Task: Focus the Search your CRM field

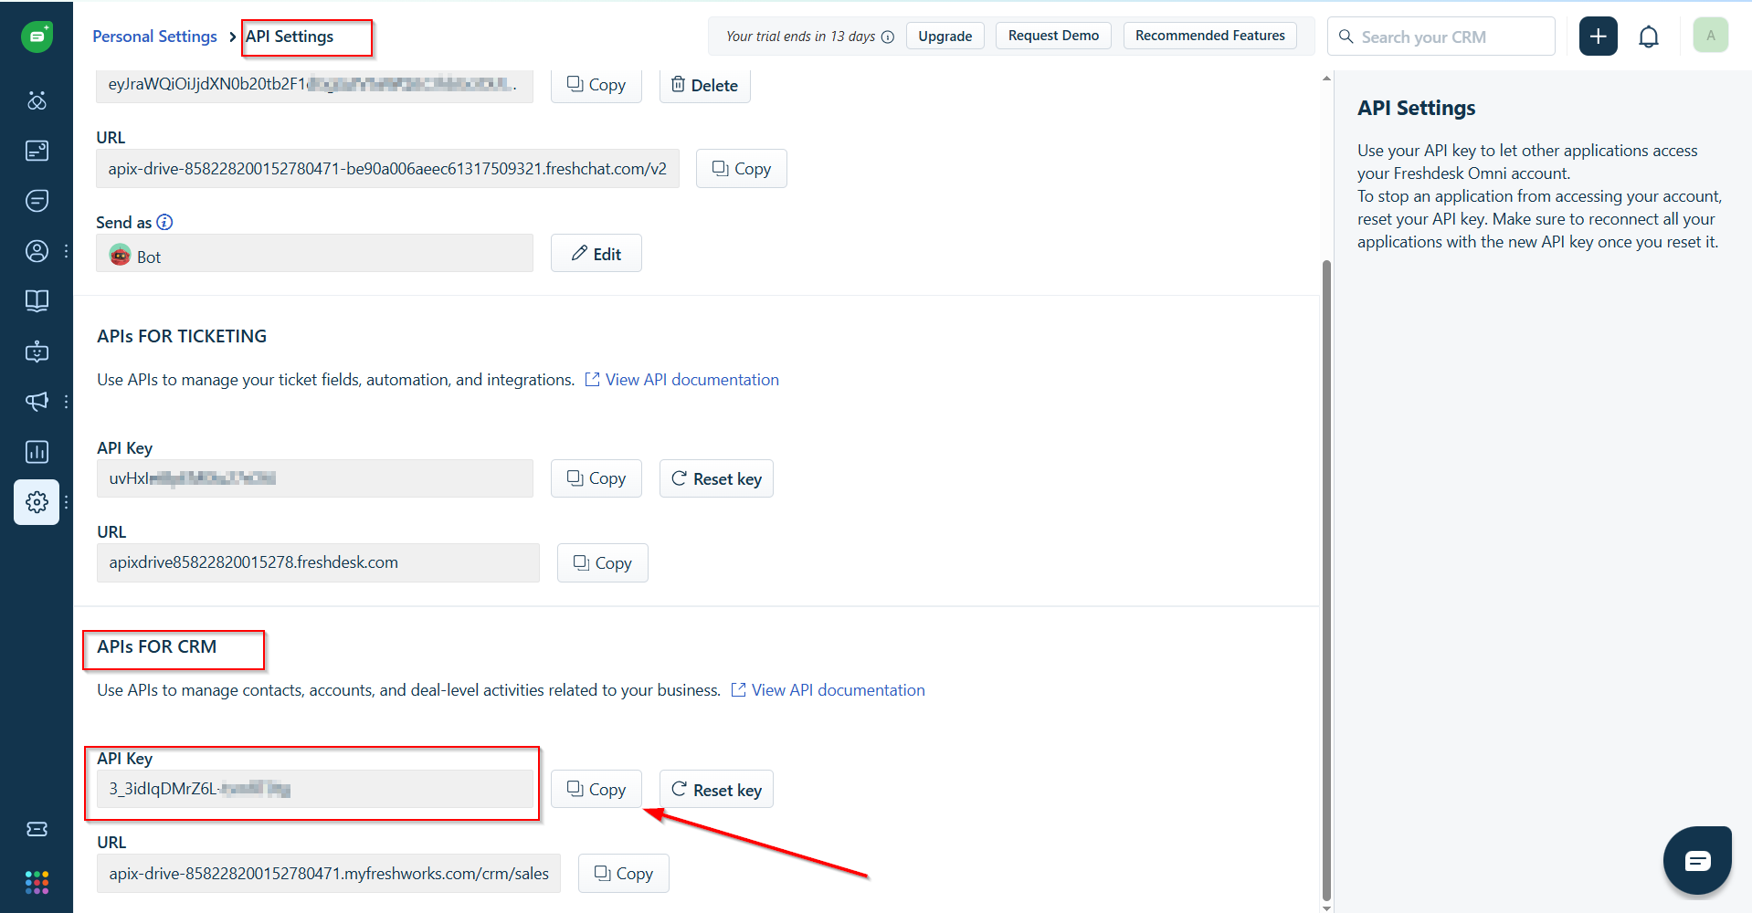Action: point(1441,37)
